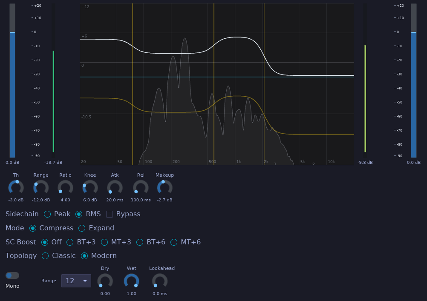Click the 20.0 ms attack value
This screenshot has width=427, height=301.
115,200
